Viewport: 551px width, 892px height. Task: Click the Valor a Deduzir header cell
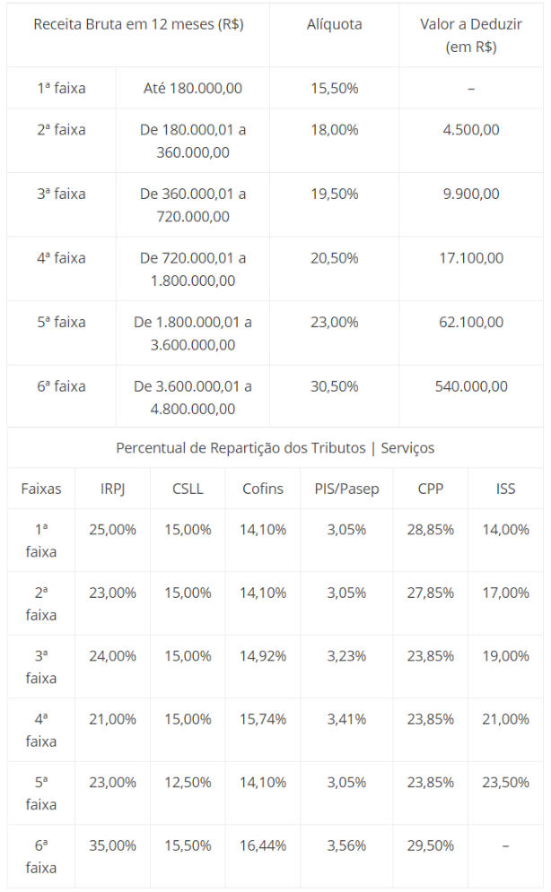pos(471,36)
